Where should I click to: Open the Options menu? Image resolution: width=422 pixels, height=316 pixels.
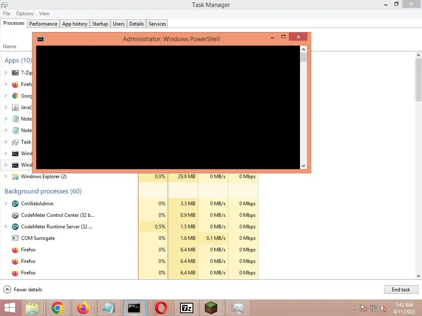pyautogui.click(x=25, y=14)
